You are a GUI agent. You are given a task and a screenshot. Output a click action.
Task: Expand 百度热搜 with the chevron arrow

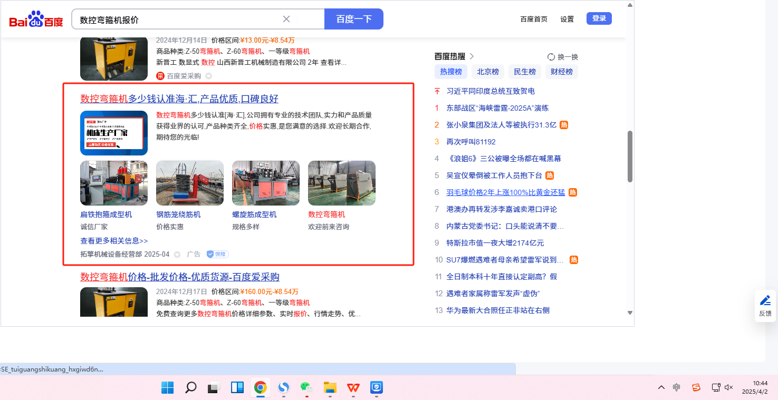tap(472, 56)
